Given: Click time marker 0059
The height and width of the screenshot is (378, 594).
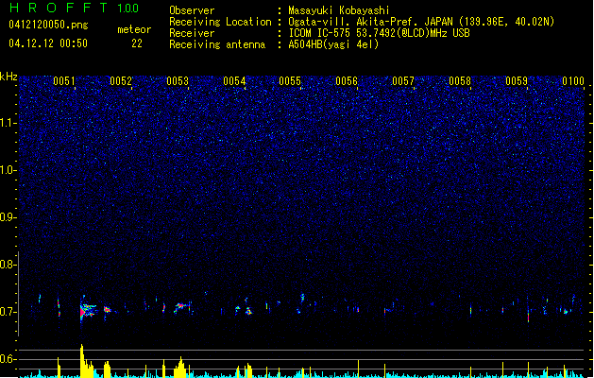Looking at the screenshot, I should (x=517, y=81).
